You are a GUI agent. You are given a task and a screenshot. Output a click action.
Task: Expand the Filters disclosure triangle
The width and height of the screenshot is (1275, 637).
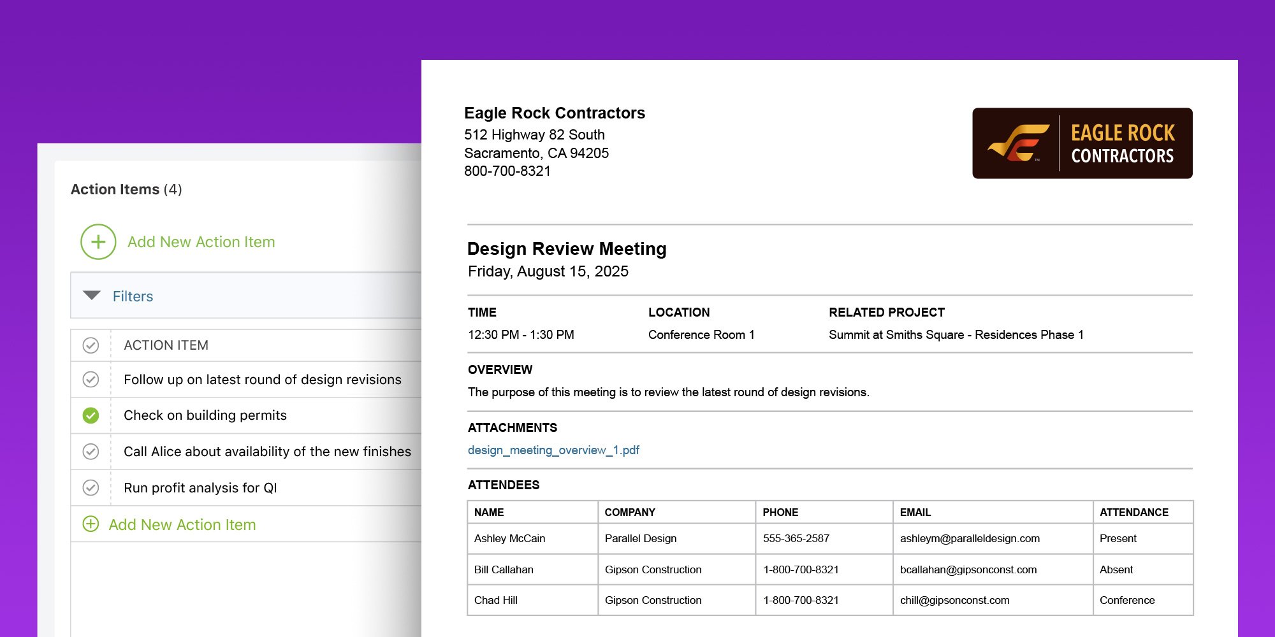[x=92, y=296]
